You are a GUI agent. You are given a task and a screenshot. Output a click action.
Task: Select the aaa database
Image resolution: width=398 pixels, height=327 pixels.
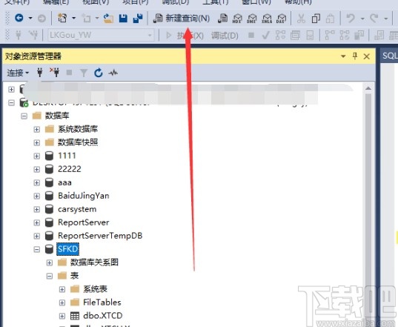[64, 182]
